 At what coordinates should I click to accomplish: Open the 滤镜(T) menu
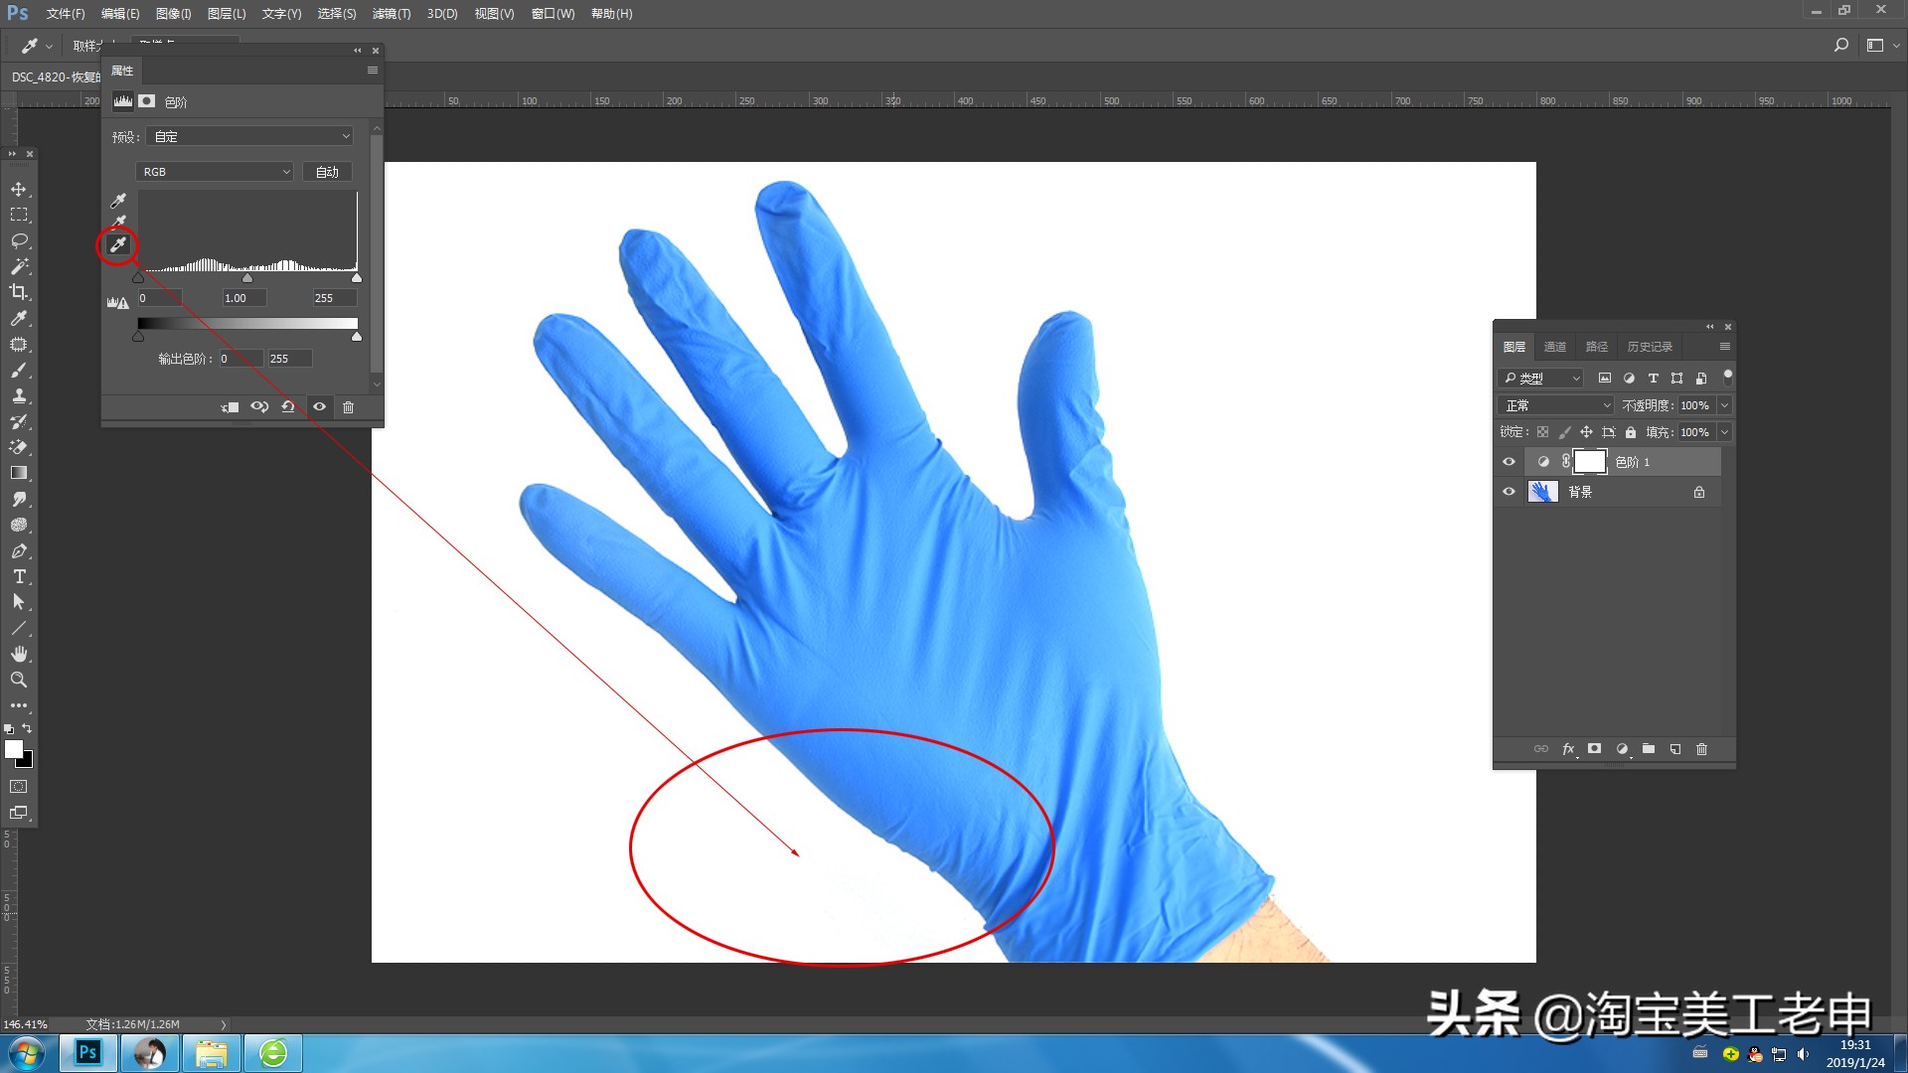pos(391,14)
